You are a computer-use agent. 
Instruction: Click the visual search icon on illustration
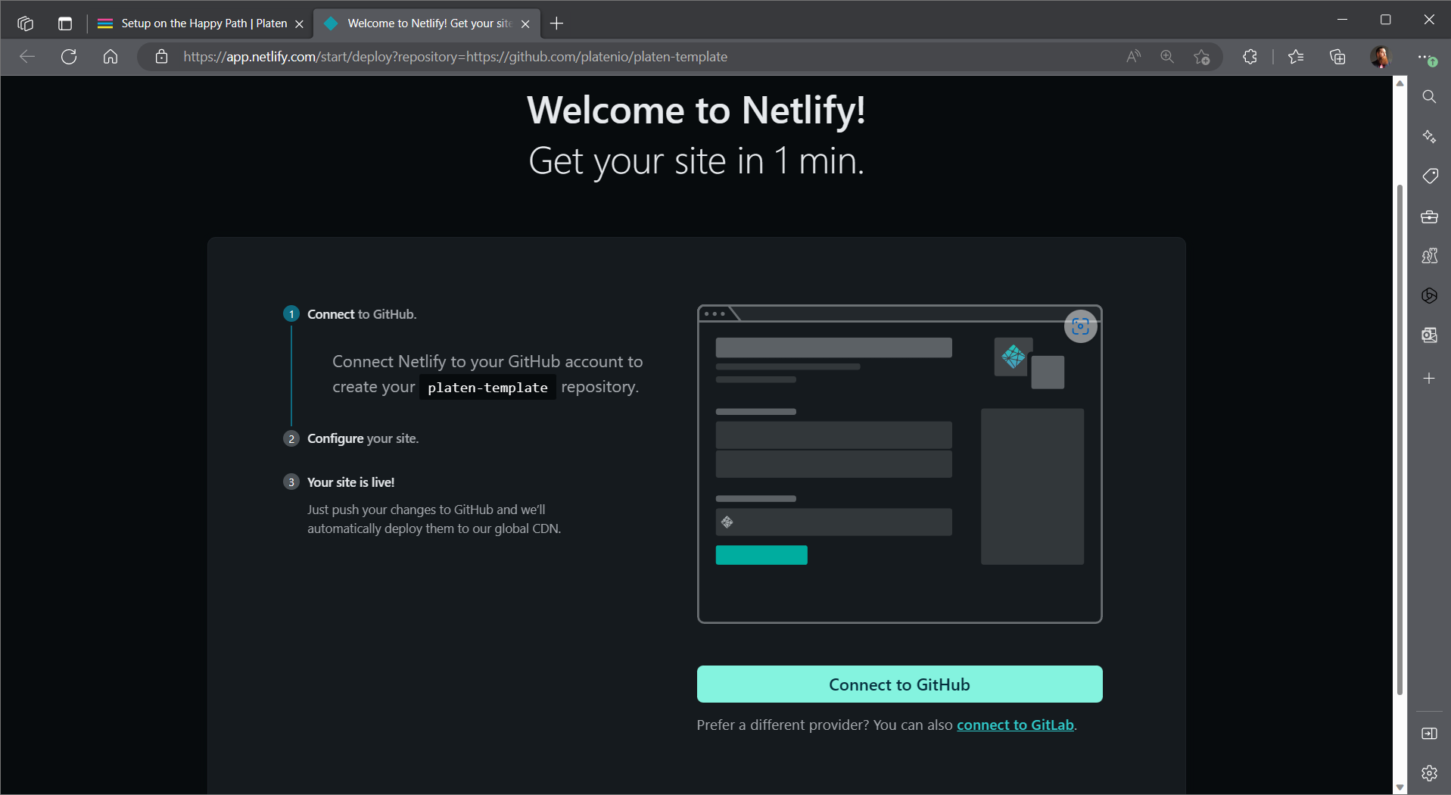point(1080,326)
